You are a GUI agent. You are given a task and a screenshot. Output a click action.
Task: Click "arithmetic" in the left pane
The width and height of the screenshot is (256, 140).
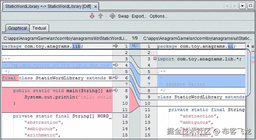(x=41, y=135)
